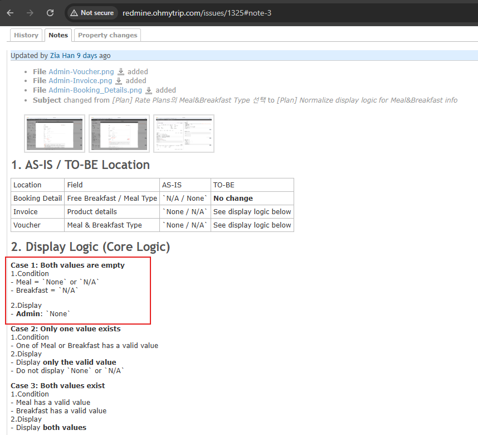Click the browser back arrow
The image size is (478, 435).
pos(10,13)
